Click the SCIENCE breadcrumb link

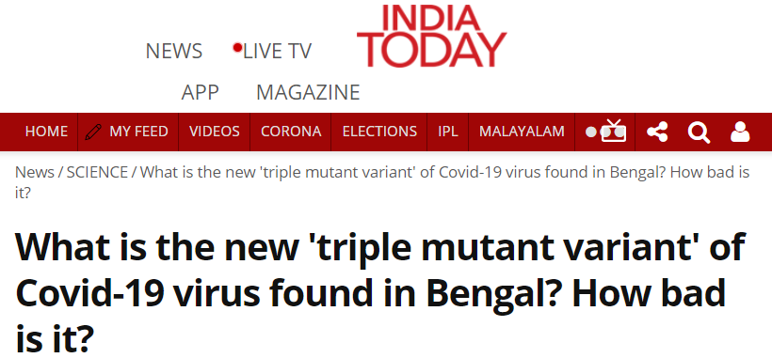(x=98, y=172)
